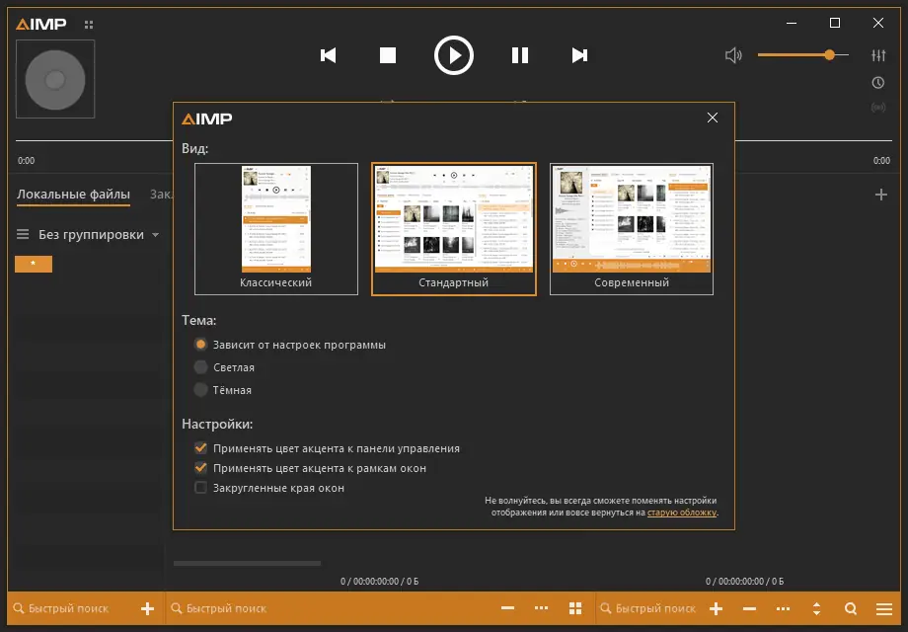Click the left search magnifier icon
The width and height of the screenshot is (908, 632).
19,608
